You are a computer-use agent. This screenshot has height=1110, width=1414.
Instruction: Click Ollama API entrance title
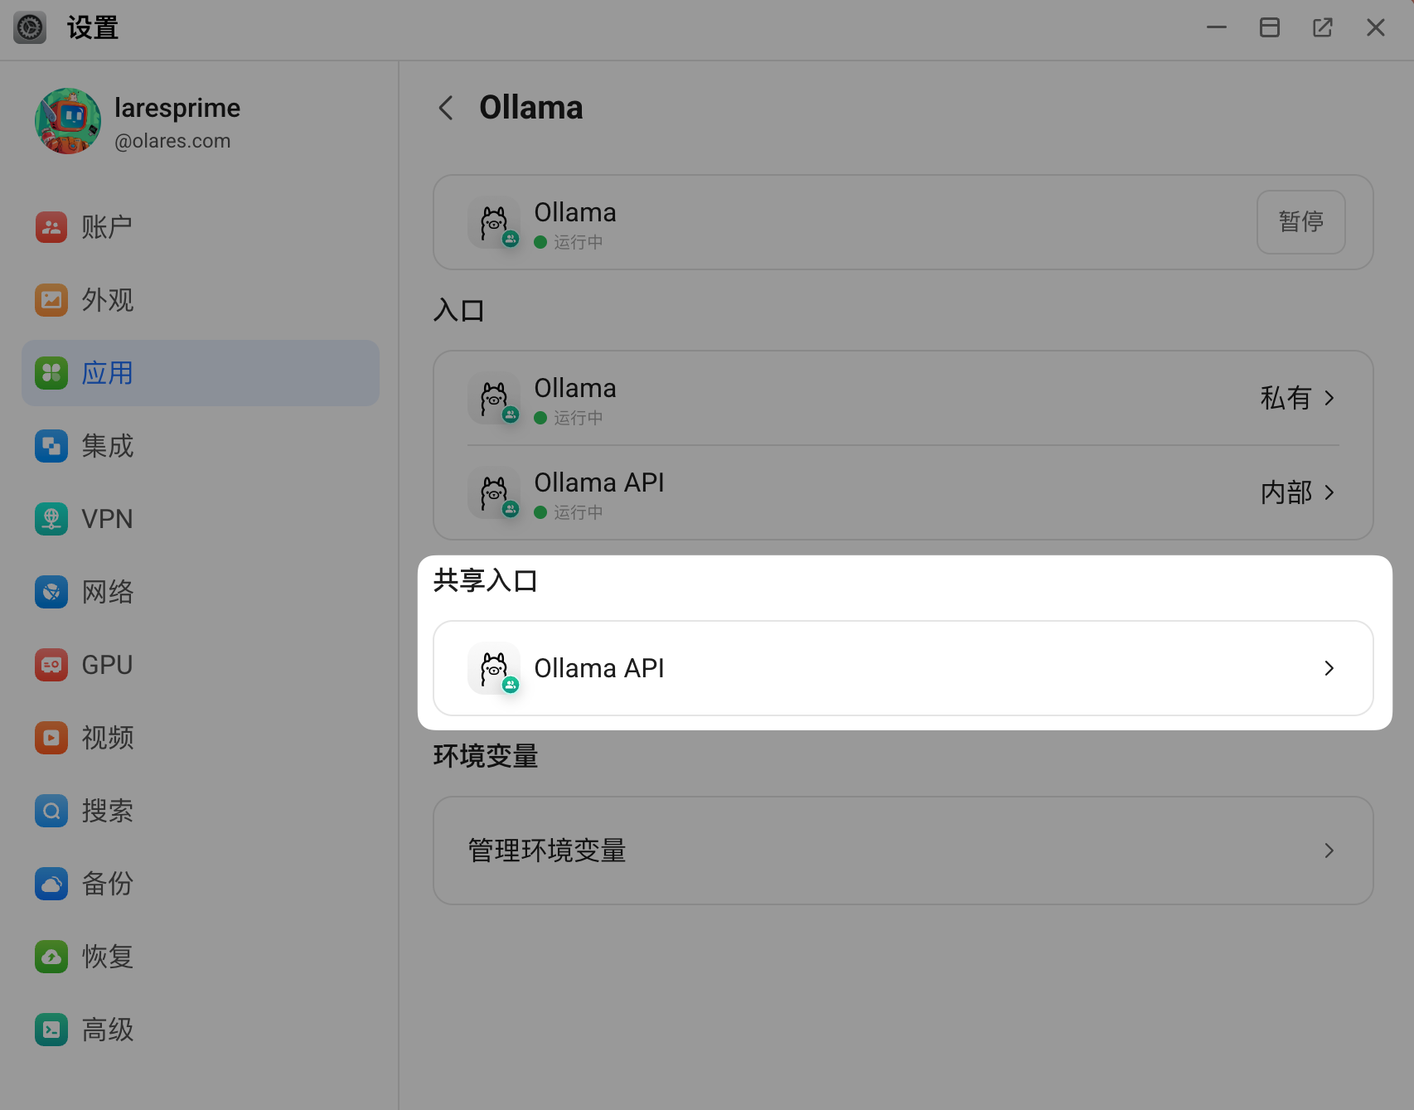pos(599,482)
